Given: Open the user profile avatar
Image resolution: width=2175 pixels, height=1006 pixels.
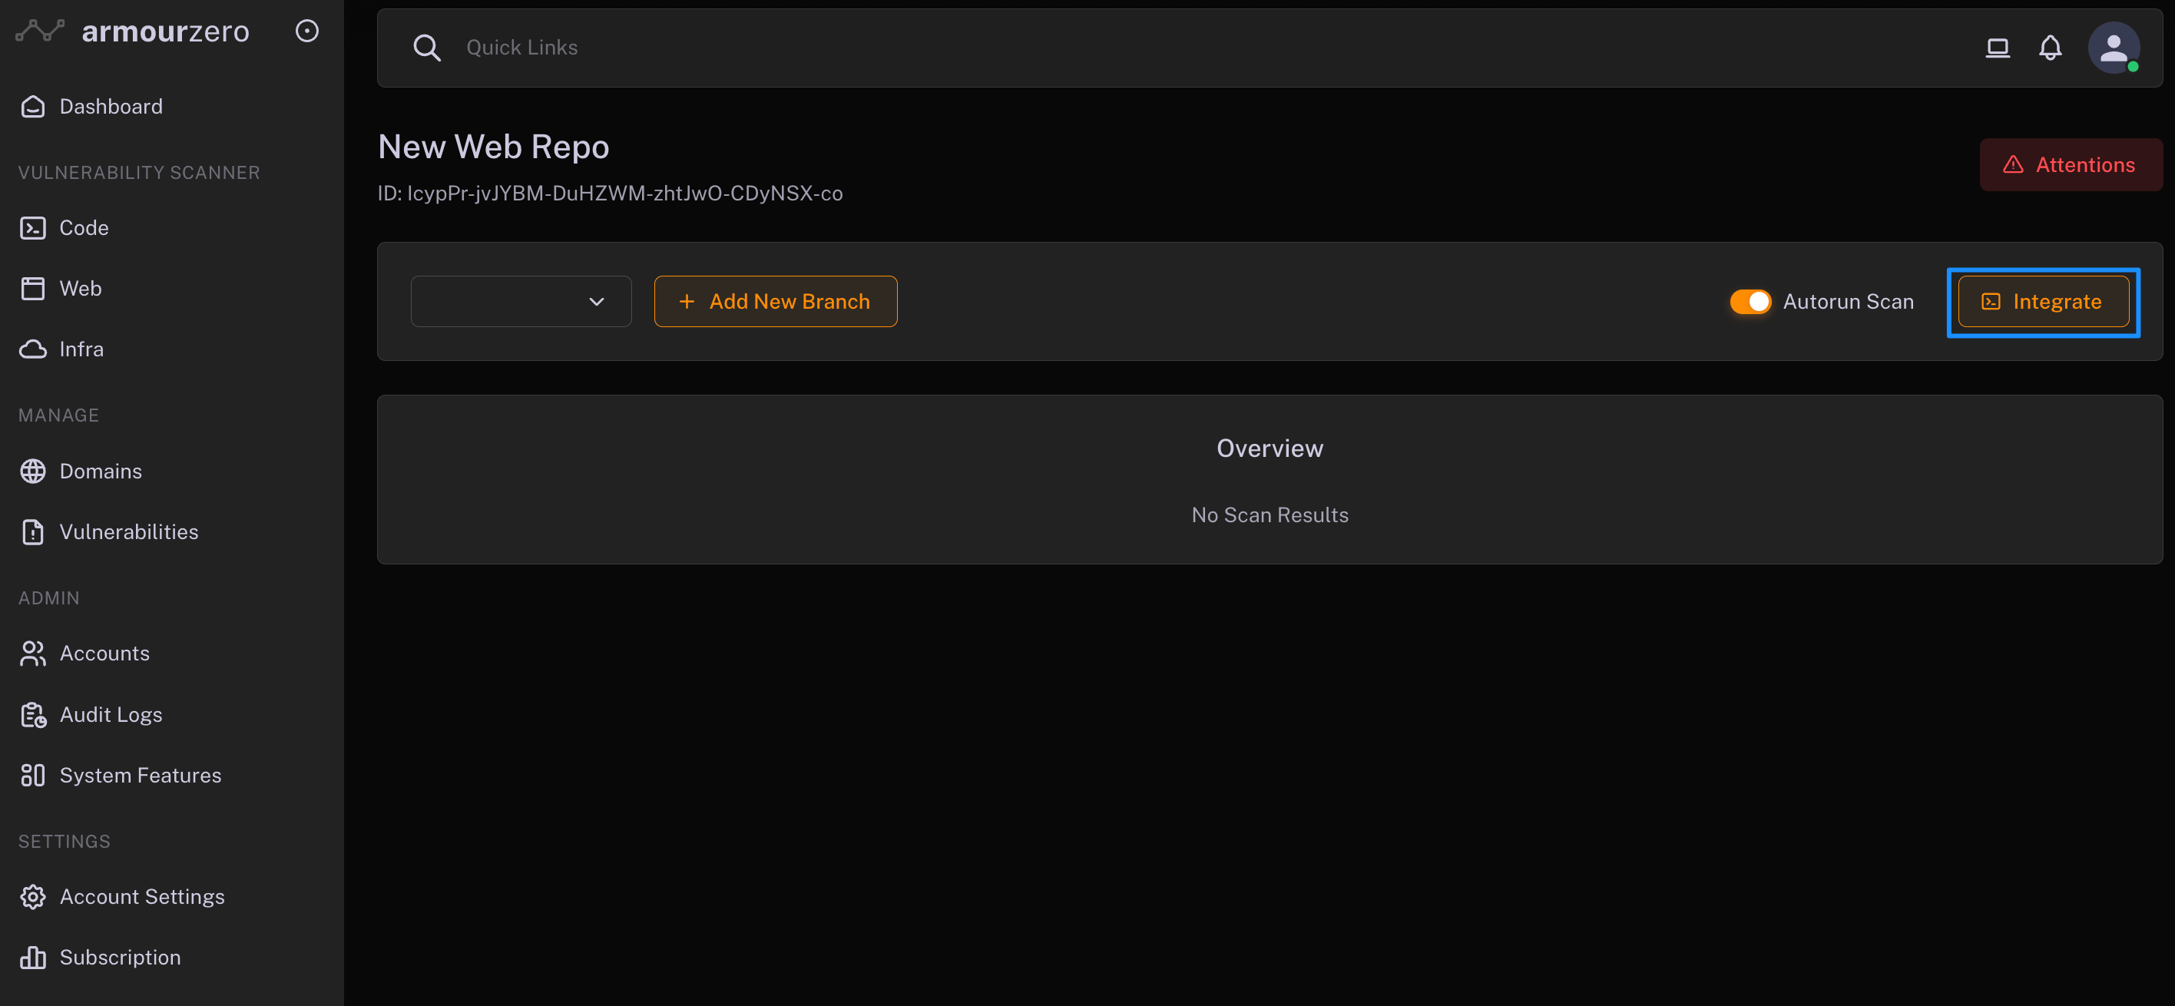Looking at the screenshot, I should pos(2113,48).
